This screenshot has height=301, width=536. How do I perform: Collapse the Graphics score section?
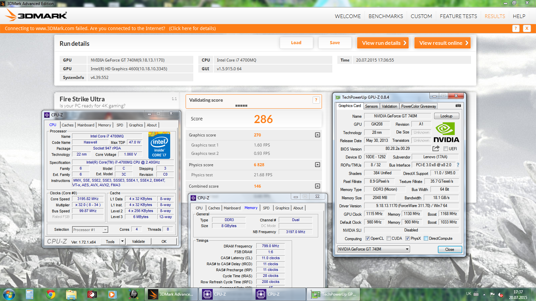point(318,135)
